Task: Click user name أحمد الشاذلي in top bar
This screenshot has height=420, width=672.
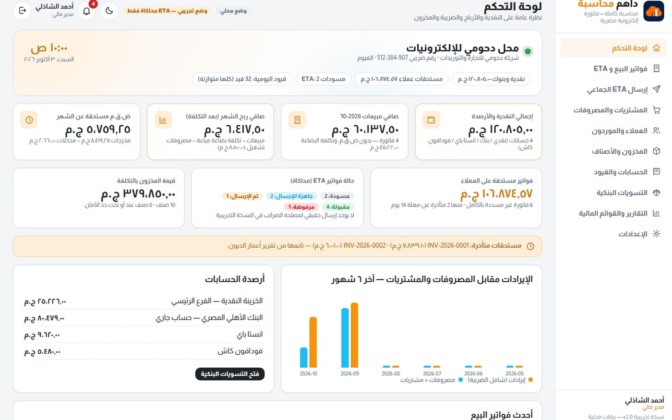Action: click(55, 7)
